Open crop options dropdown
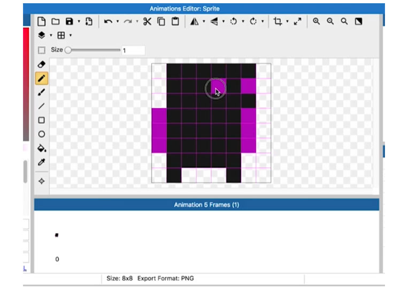Image resolution: width=408 pixels, height=289 pixels. pos(287,21)
